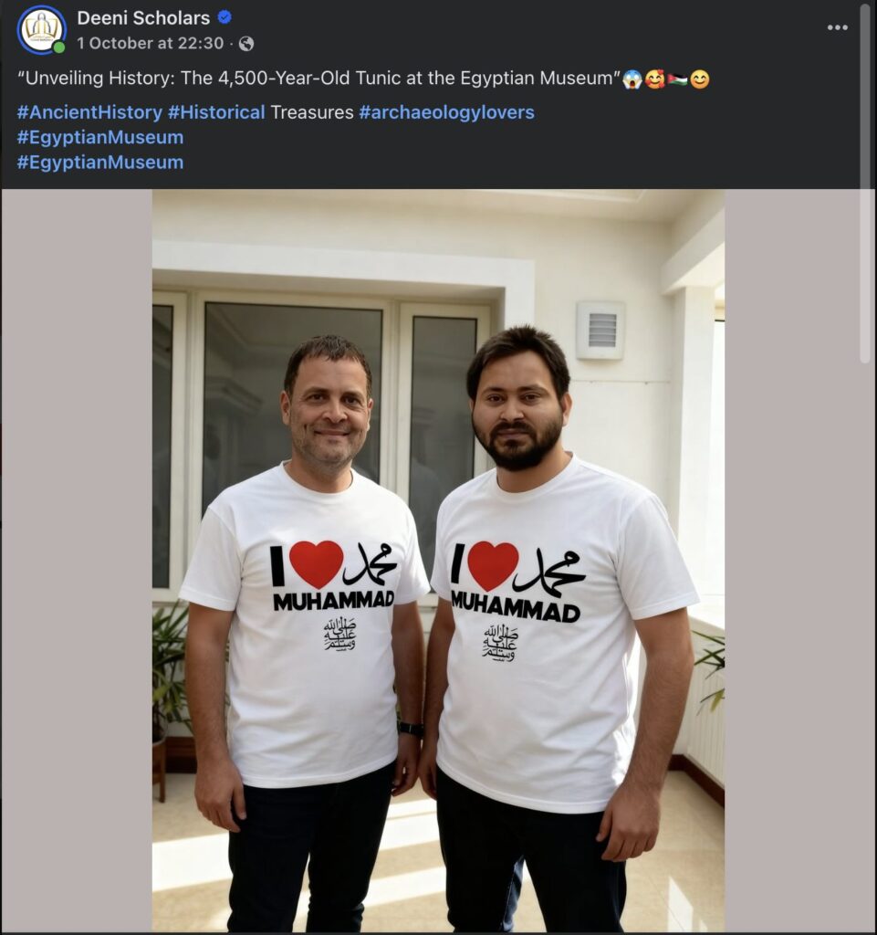Click the smiling face with hearts emoji

pyautogui.click(x=654, y=79)
